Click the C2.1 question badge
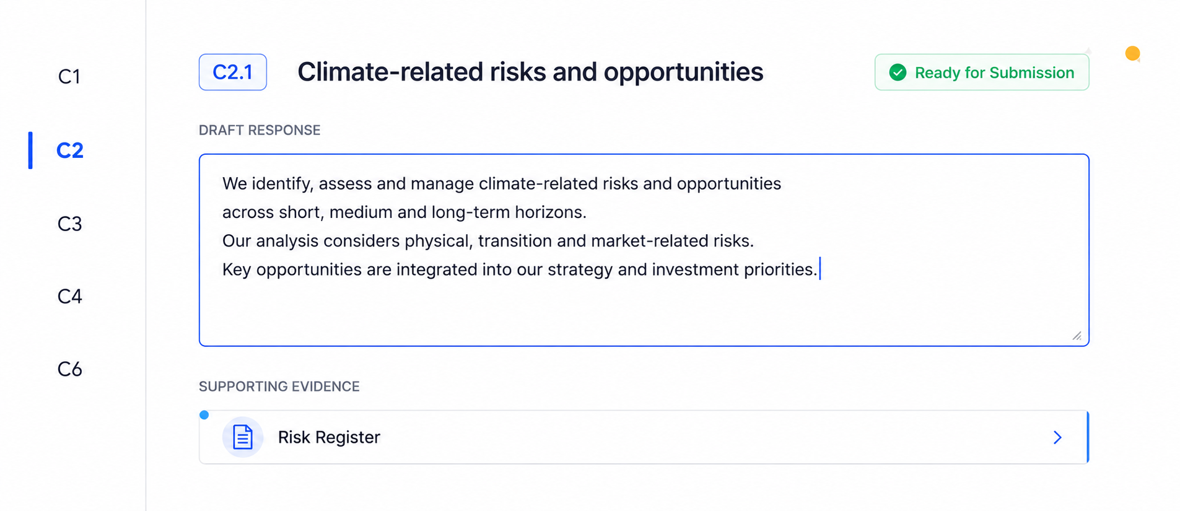 233,72
